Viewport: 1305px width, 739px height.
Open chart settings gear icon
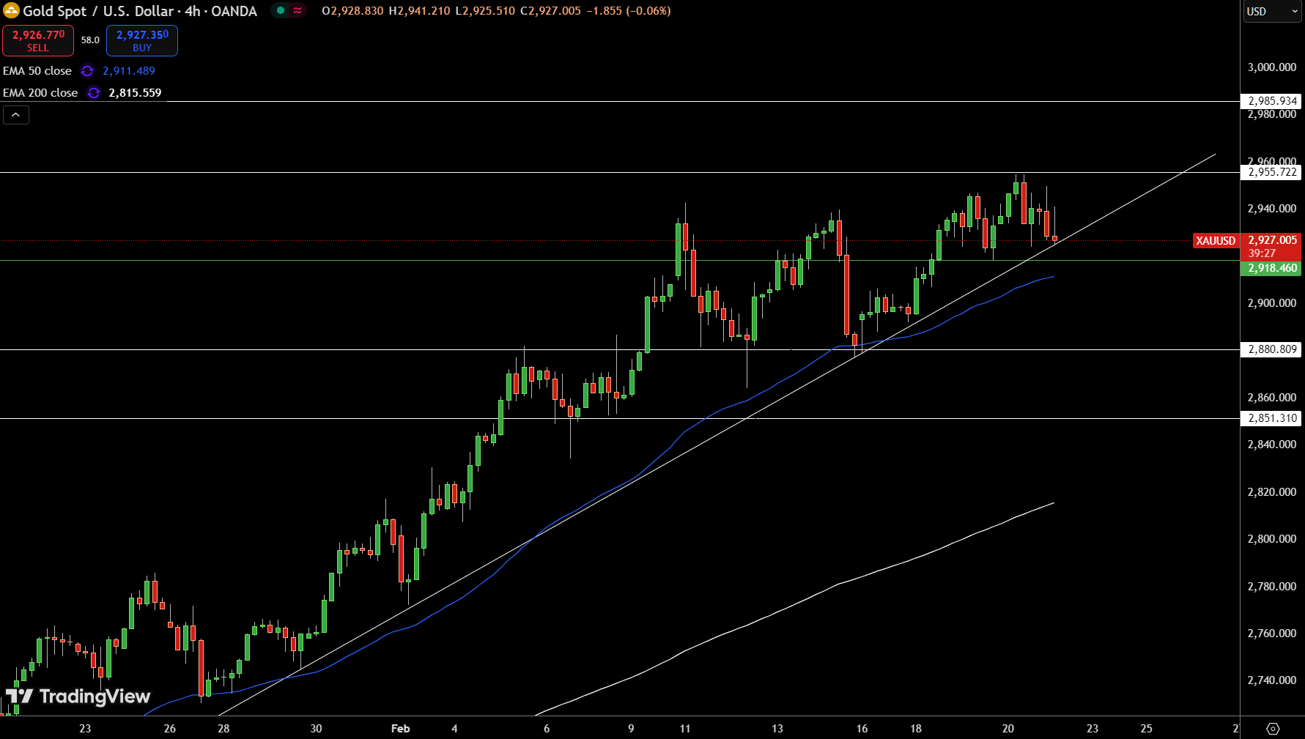click(x=1273, y=728)
